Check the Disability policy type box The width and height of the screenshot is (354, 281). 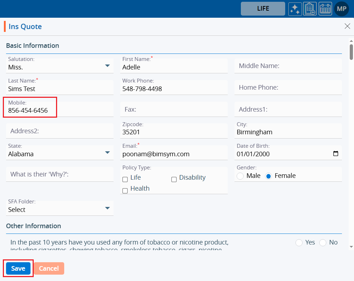[x=174, y=179]
